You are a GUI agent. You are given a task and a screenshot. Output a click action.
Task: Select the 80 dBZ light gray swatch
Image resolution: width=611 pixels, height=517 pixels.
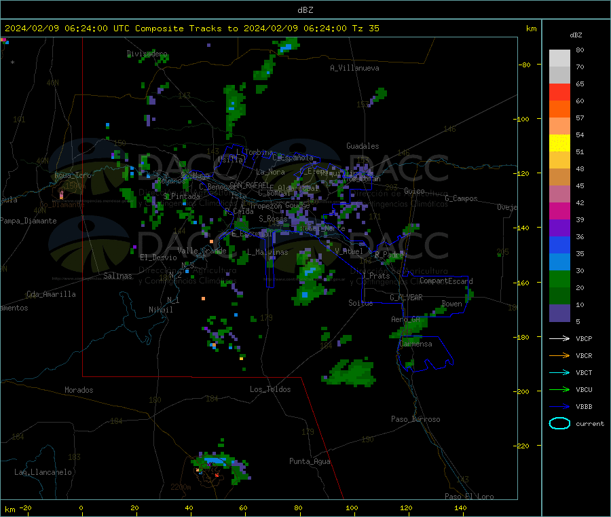click(x=559, y=58)
